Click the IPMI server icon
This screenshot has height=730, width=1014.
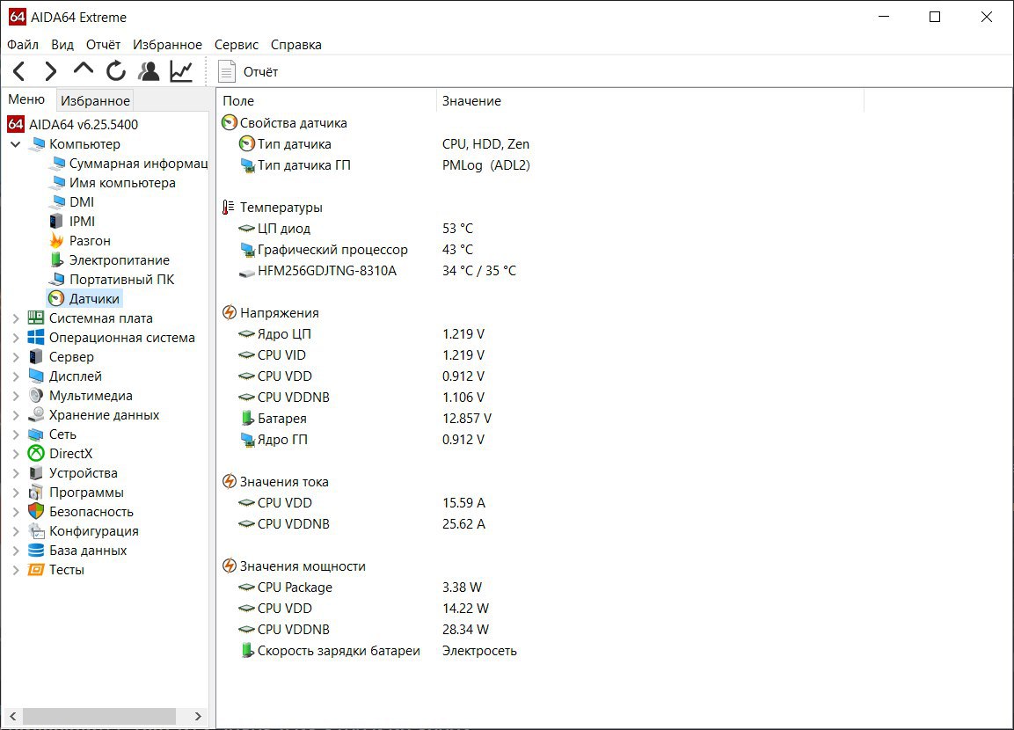(x=57, y=221)
